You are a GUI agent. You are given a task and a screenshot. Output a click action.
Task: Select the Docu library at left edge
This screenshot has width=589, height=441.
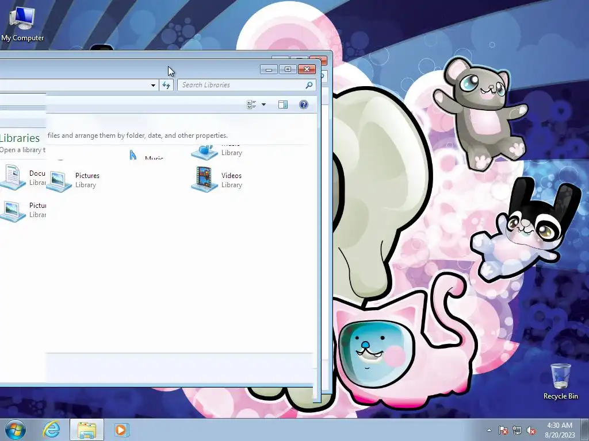tap(22, 177)
